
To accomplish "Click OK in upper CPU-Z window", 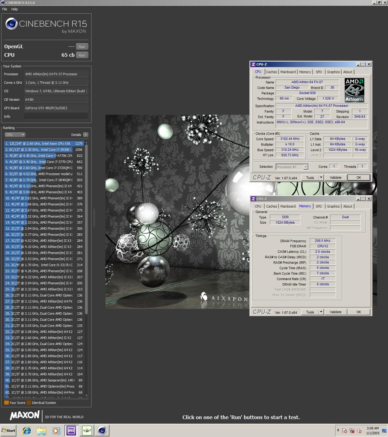I will (359, 178).
